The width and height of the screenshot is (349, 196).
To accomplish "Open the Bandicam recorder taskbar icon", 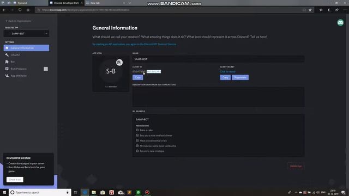I will (x=147, y=192).
